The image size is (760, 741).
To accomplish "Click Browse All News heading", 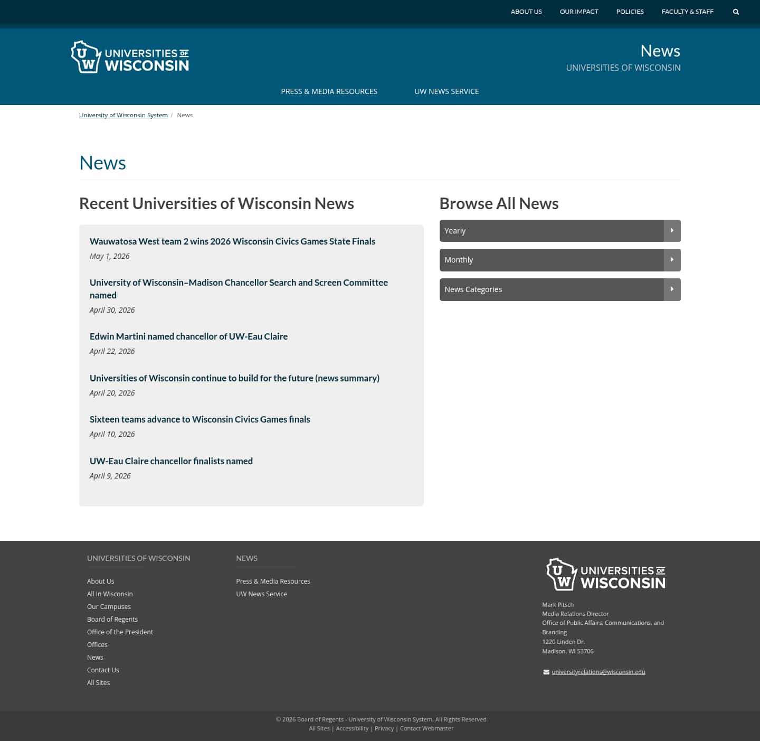I will coord(499,203).
